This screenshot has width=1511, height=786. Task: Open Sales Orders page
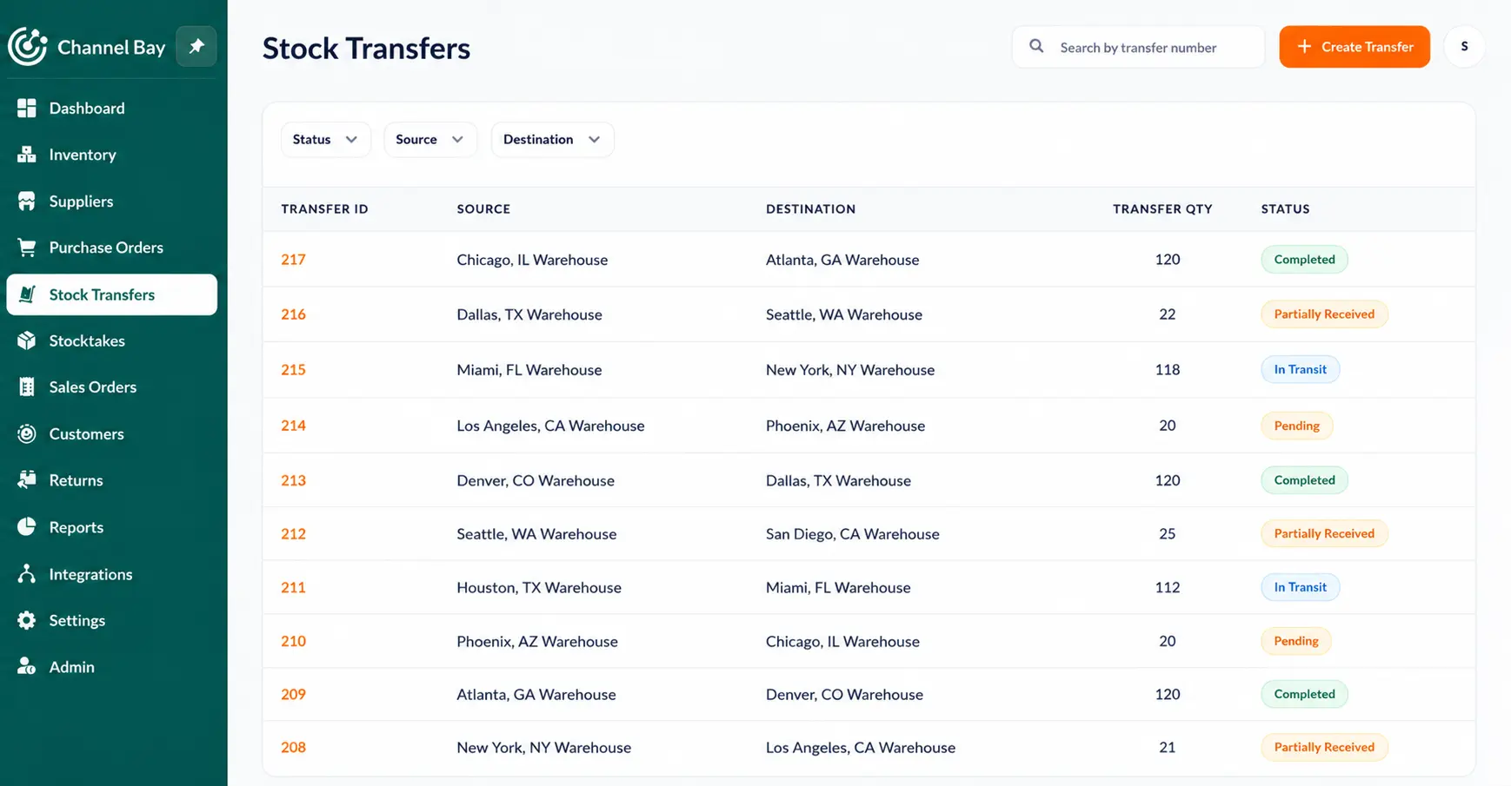click(x=111, y=387)
